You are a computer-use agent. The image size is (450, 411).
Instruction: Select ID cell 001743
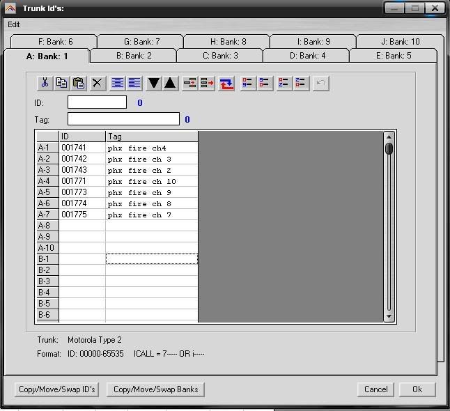coord(82,170)
